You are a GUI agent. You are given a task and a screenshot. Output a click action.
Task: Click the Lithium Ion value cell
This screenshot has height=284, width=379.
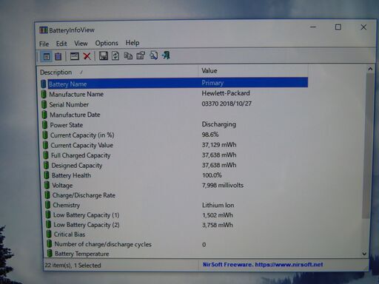pos(218,205)
